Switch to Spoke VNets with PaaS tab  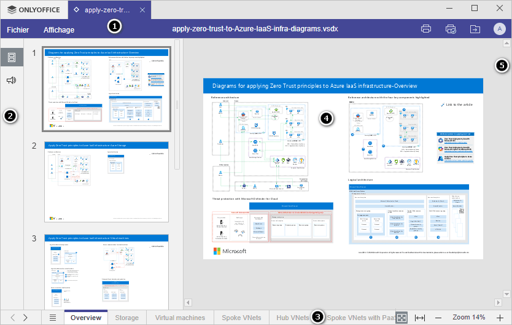pyautogui.click(x=361, y=318)
